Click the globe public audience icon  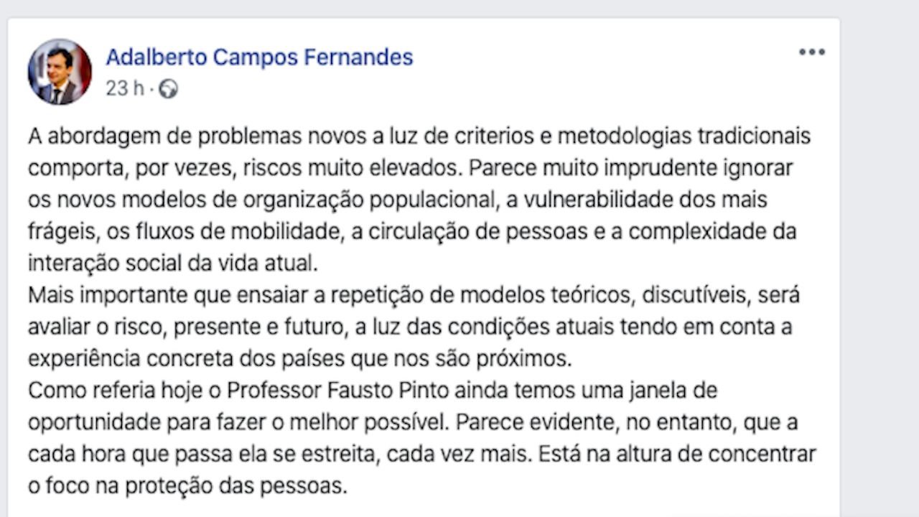point(168,89)
